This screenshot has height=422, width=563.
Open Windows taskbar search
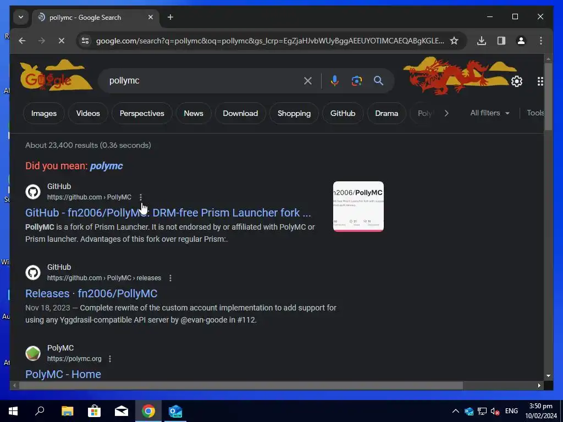(x=40, y=411)
